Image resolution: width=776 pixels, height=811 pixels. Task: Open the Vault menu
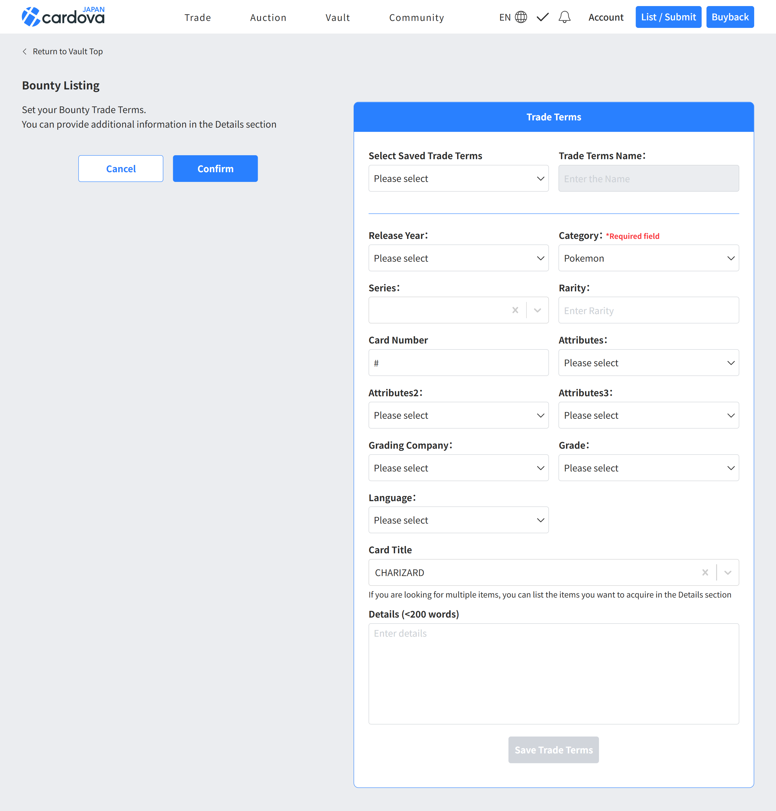pyautogui.click(x=338, y=17)
